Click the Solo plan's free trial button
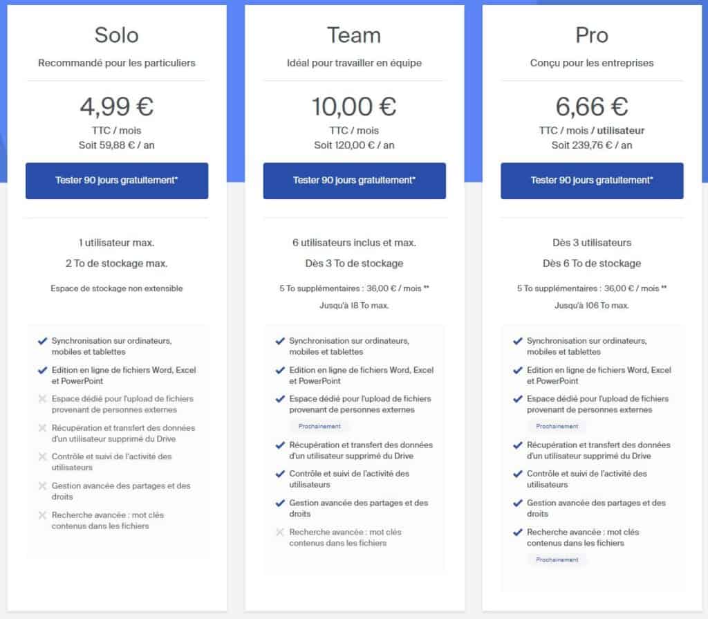The height and width of the screenshot is (619, 708). click(117, 181)
